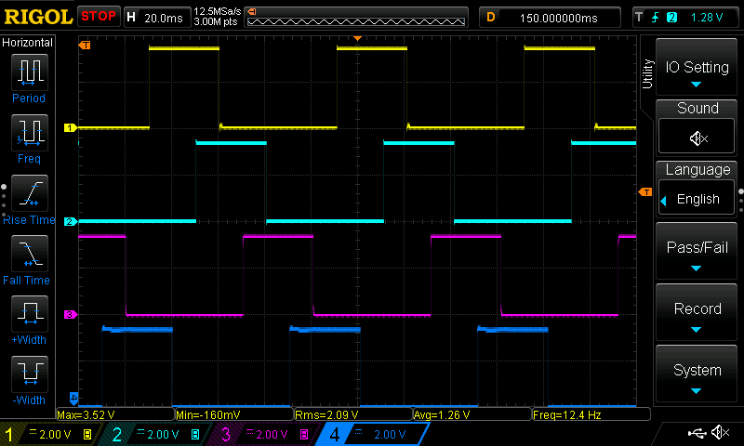744x446 pixels.
Task: Toggle the Sound mute button
Action: pos(697,137)
